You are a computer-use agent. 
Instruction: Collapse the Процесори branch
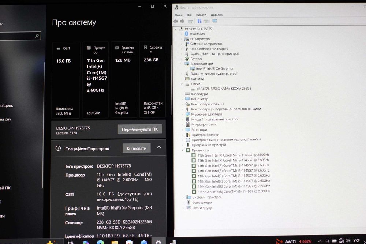[x=183, y=150]
